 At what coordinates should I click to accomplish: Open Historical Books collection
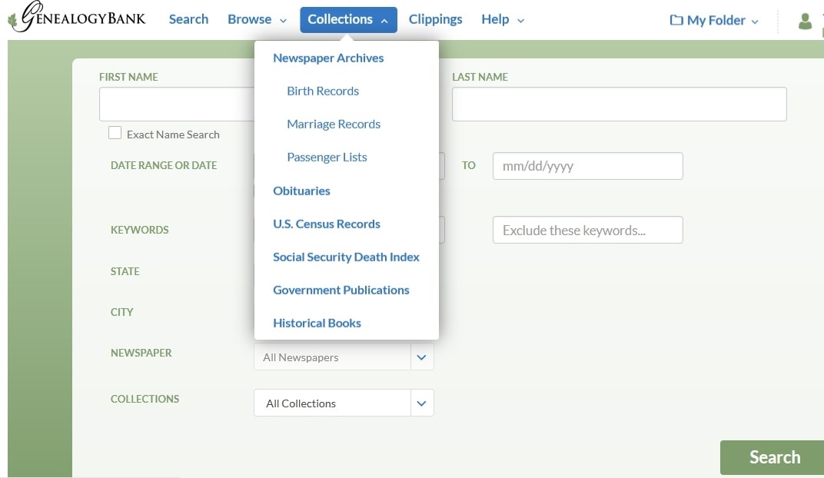pos(317,323)
